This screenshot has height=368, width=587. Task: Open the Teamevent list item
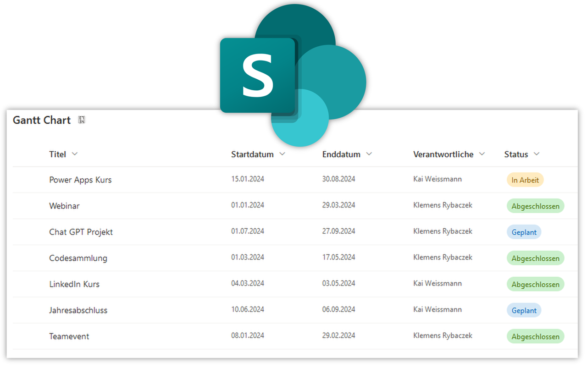pos(69,336)
